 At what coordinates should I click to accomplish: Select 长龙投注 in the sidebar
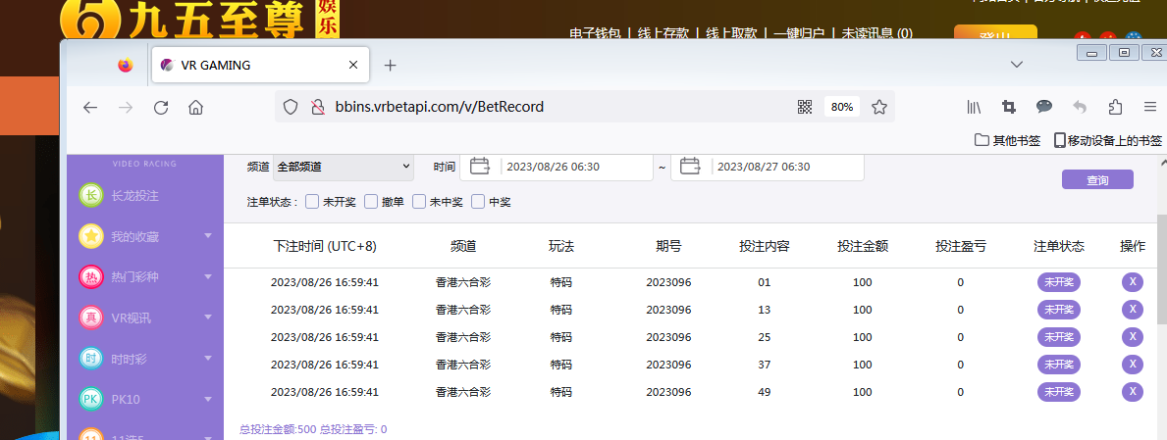[x=133, y=196]
